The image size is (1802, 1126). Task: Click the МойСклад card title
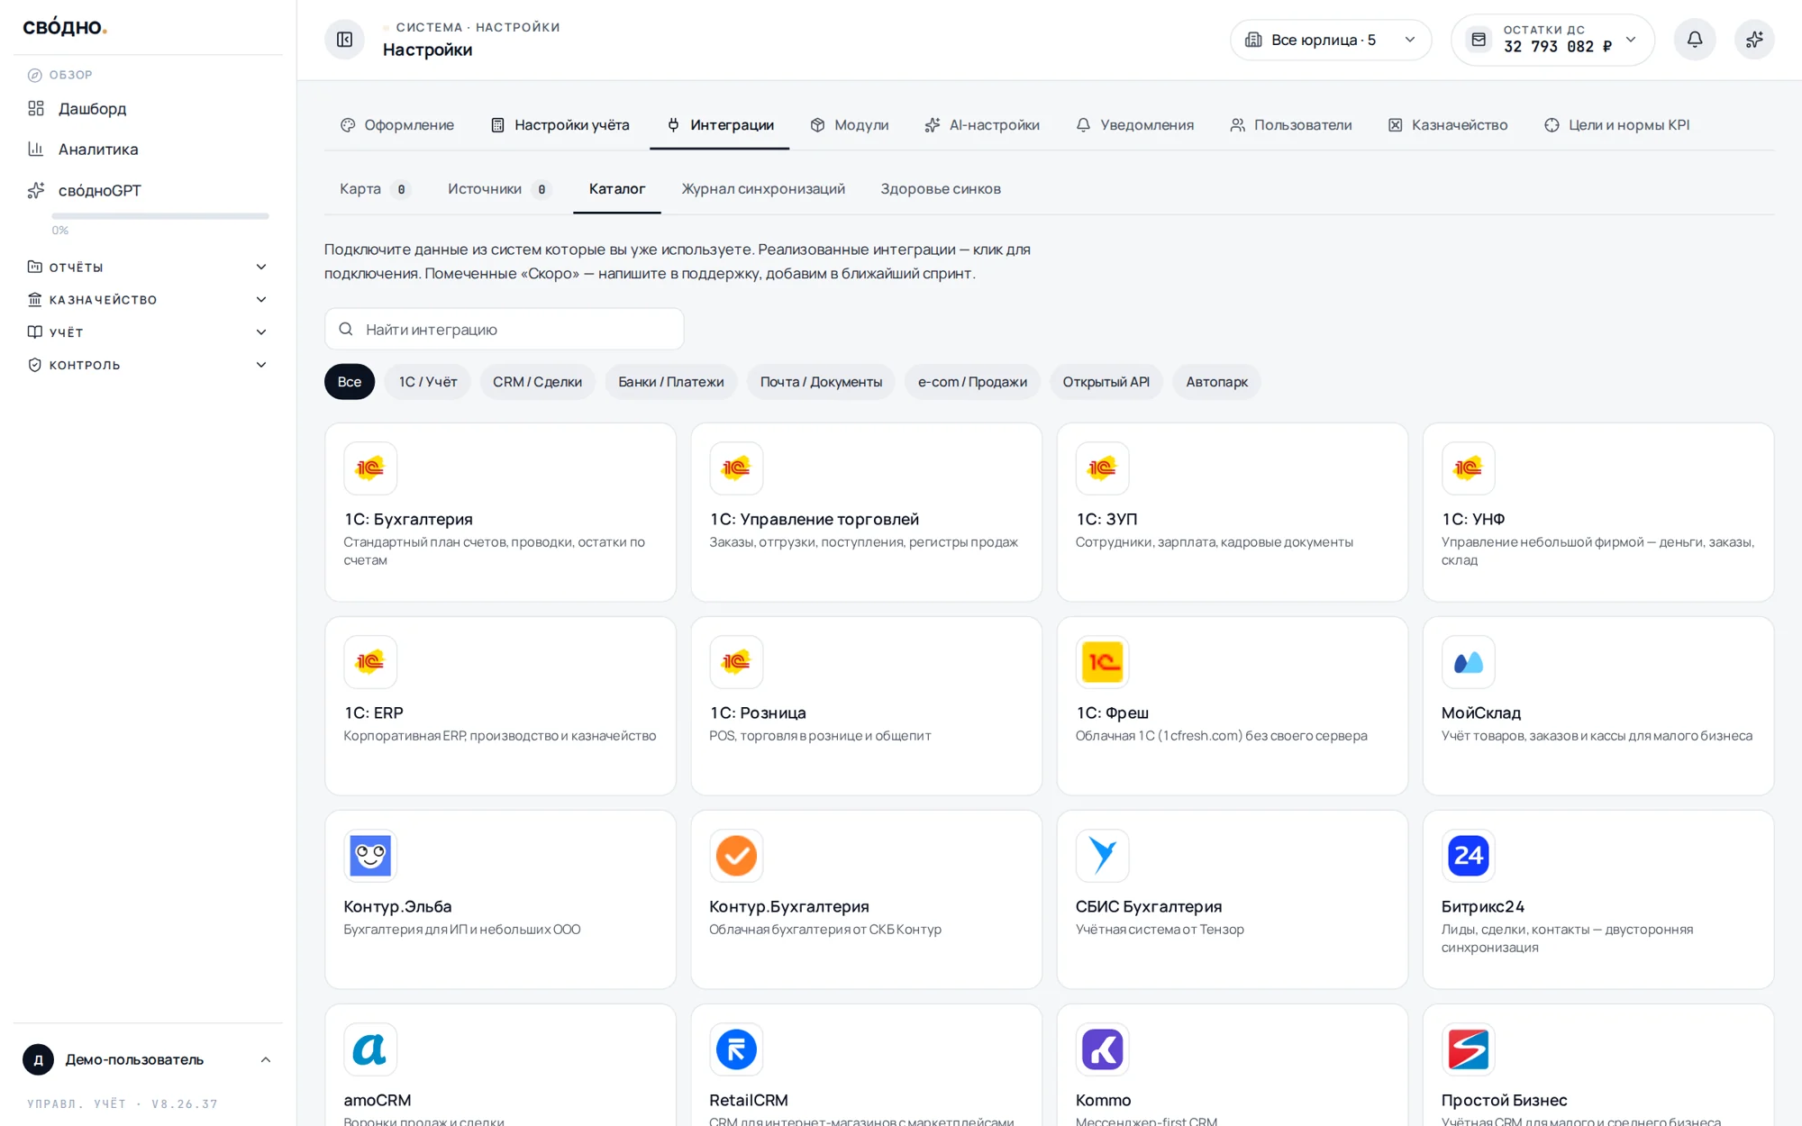pyautogui.click(x=1481, y=713)
